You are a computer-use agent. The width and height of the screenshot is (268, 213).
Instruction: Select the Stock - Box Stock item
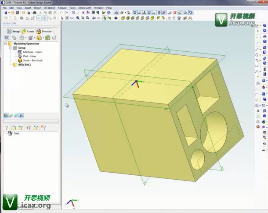(x=30, y=60)
